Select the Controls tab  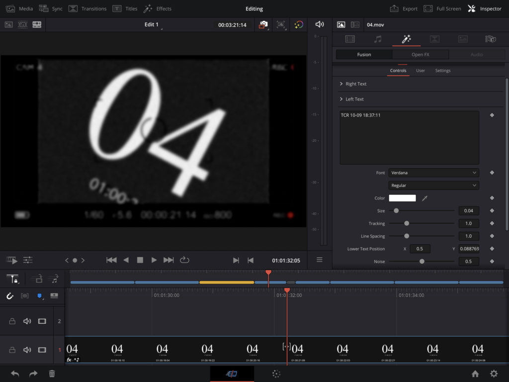click(x=398, y=71)
